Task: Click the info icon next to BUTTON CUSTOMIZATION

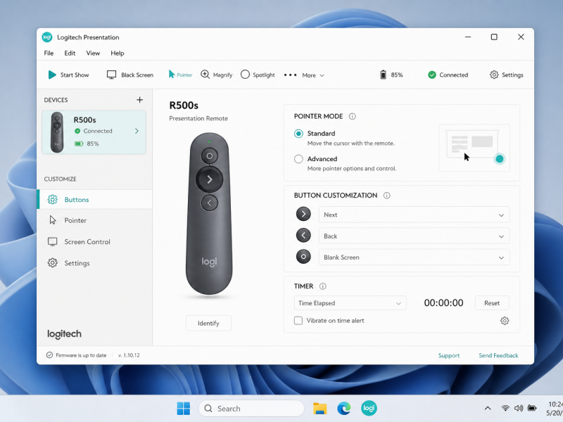Action: pyautogui.click(x=386, y=196)
